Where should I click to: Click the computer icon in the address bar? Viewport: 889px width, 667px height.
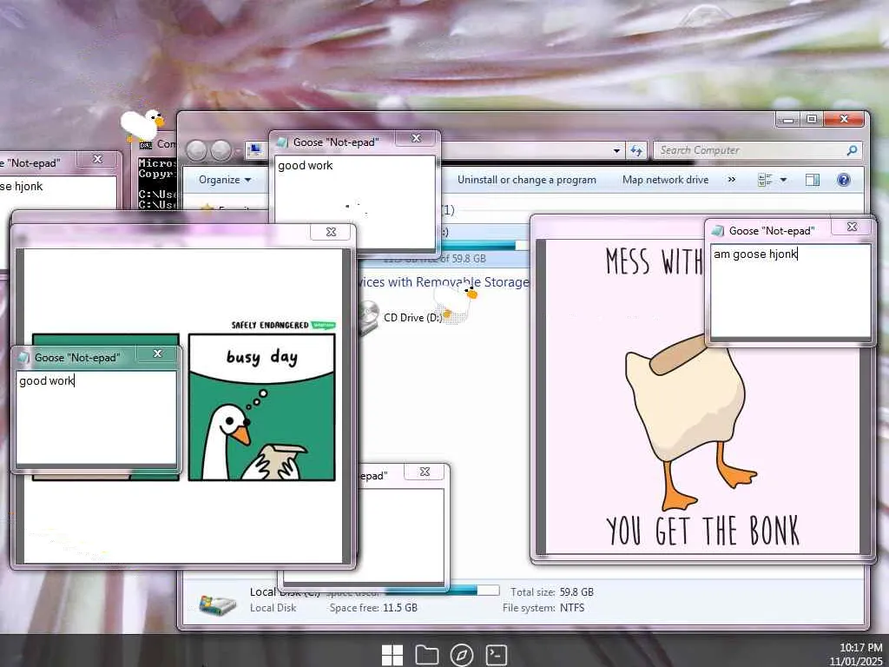point(254,150)
